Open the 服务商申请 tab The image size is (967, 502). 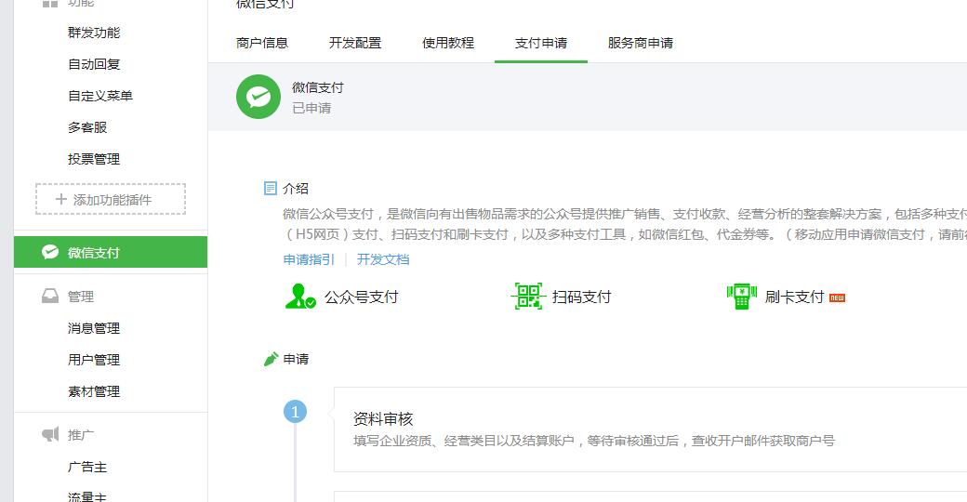[640, 43]
